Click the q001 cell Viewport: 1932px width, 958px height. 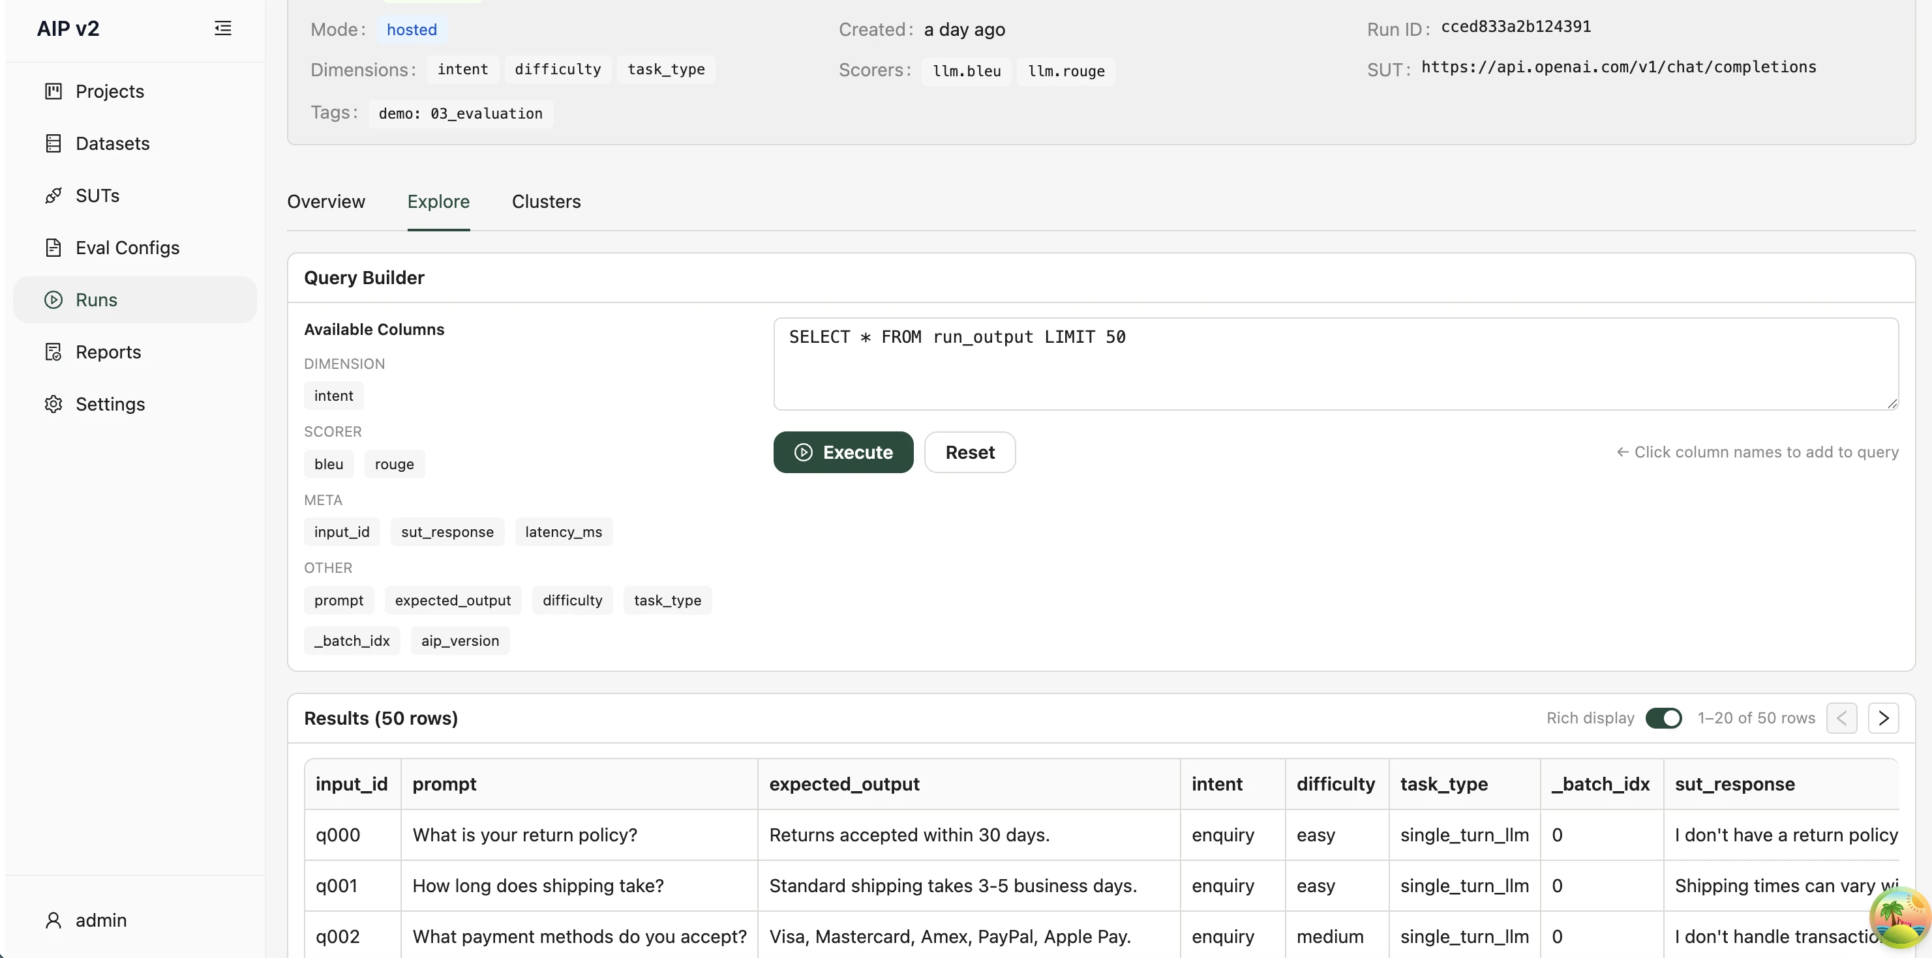point(352,886)
